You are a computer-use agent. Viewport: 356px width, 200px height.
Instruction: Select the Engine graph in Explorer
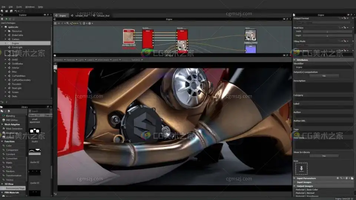point(15,43)
